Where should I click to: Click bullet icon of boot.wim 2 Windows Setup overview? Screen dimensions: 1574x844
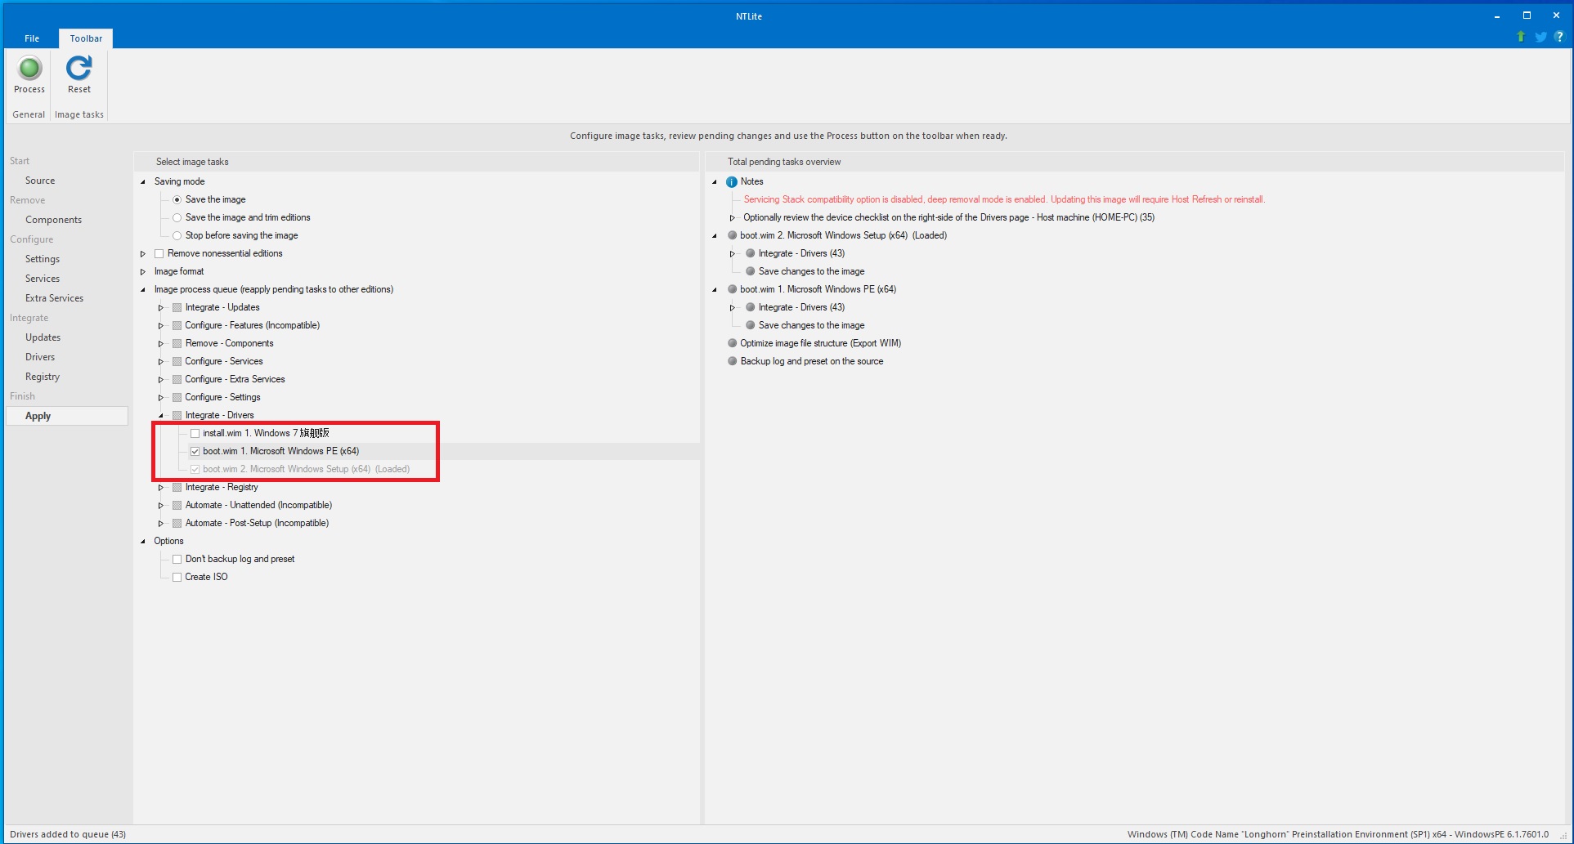[732, 235]
